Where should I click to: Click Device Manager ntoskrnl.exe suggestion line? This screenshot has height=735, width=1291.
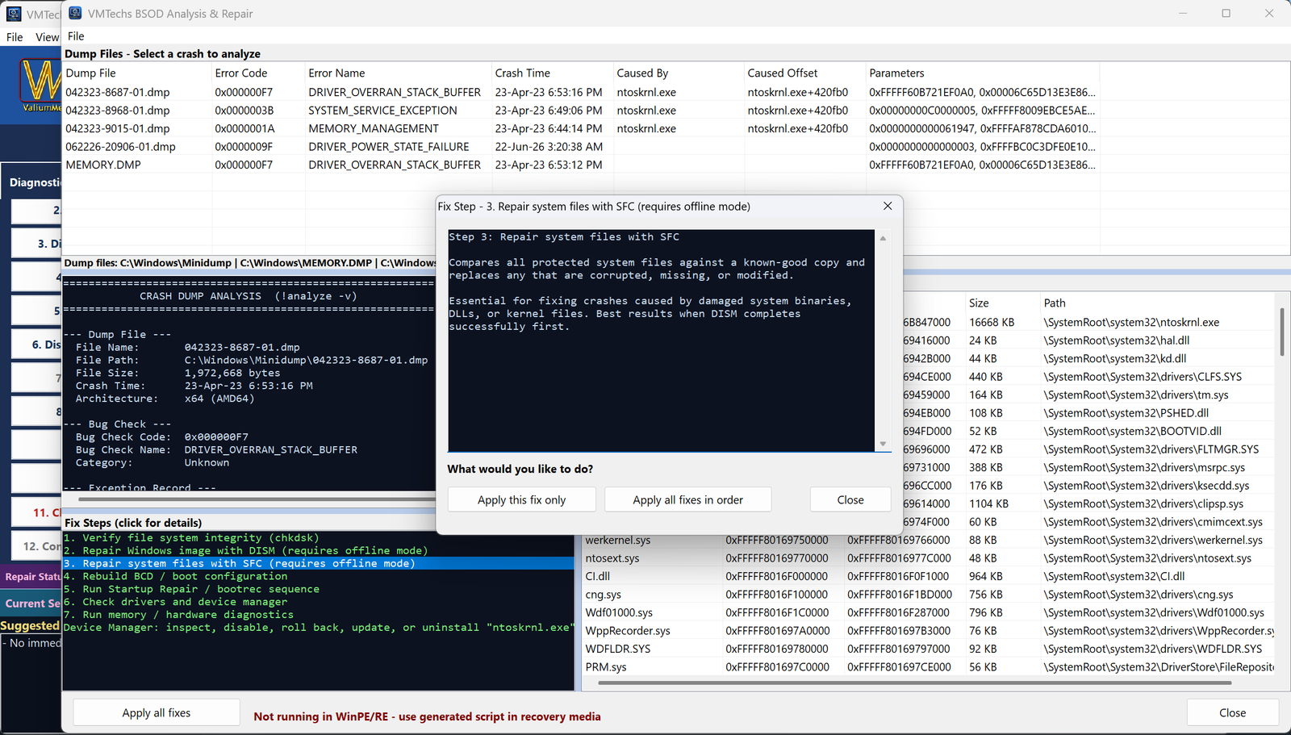[x=318, y=627]
